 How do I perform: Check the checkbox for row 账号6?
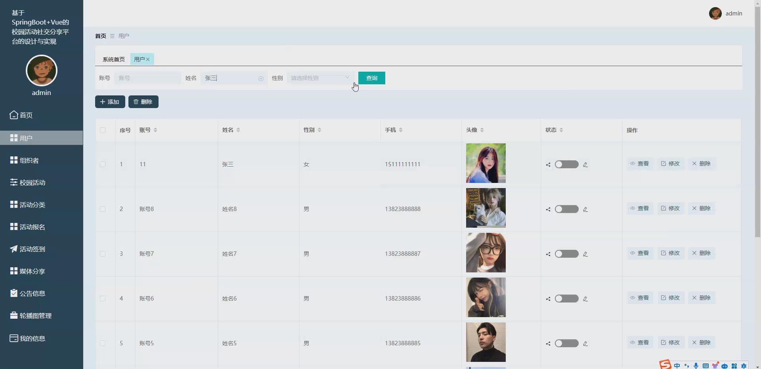click(x=103, y=299)
